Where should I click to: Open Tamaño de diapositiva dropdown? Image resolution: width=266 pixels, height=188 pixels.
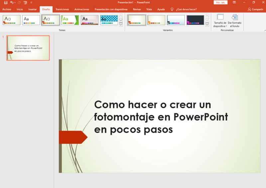[220, 21]
